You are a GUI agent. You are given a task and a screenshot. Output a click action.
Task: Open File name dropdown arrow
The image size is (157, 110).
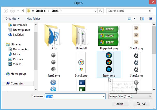click(x=104, y=96)
